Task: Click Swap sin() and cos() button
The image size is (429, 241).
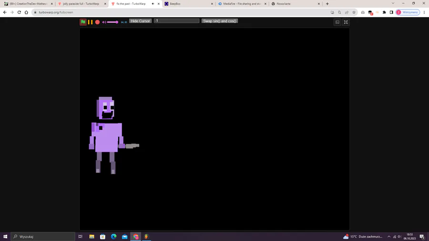Action: 220,21
